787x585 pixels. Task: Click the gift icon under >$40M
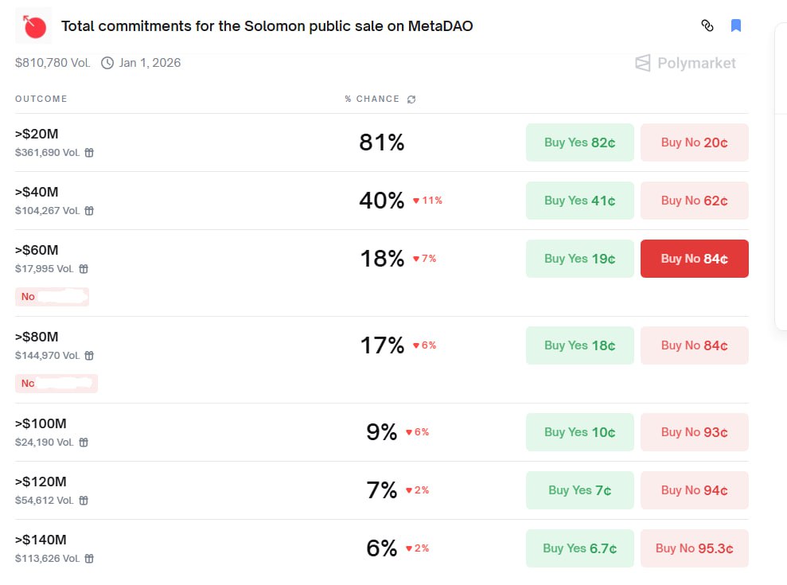[x=89, y=211]
